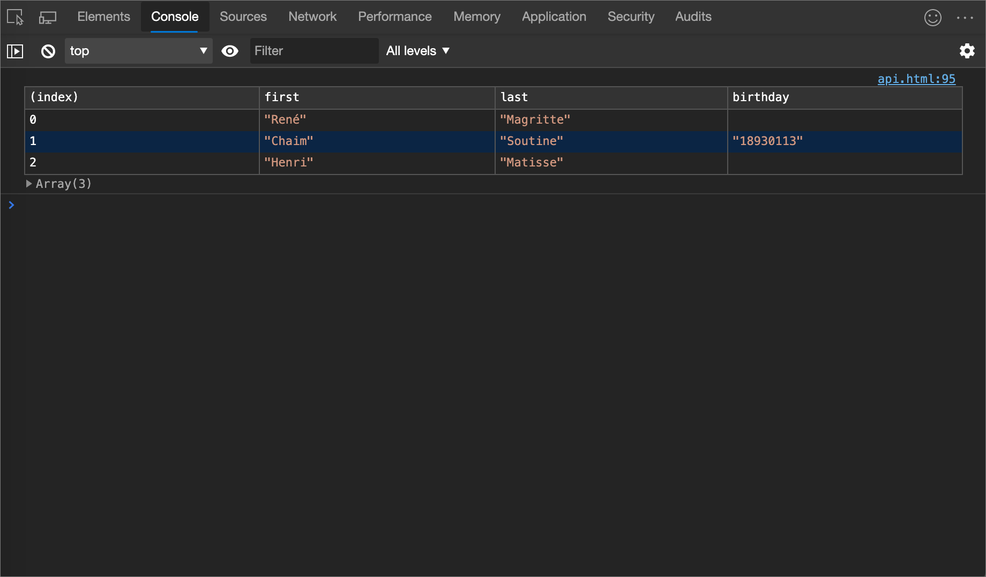The width and height of the screenshot is (986, 577).
Task: Open the api.html:95 source link
Action: (916, 79)
